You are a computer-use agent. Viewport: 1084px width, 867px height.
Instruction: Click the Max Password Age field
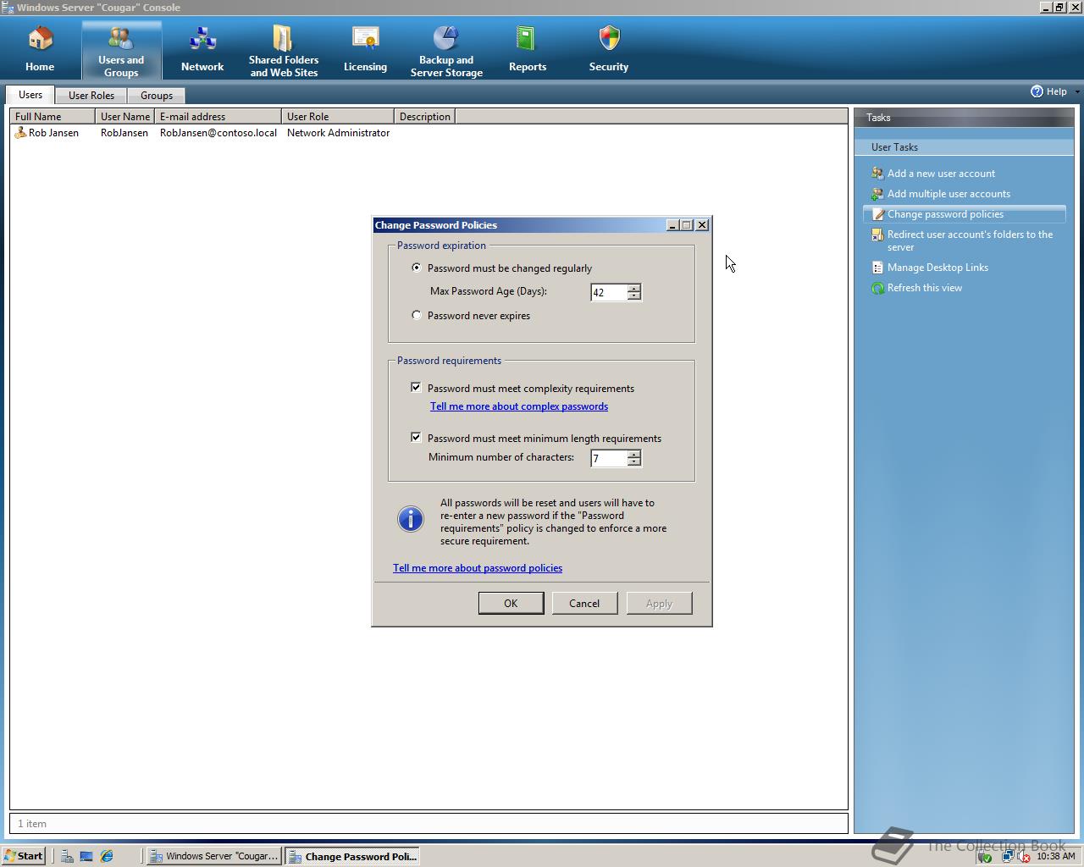click(609, 292)
